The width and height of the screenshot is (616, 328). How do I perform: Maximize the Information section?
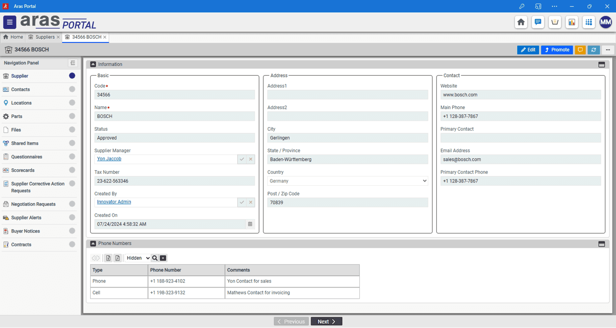tap(602, 65)
